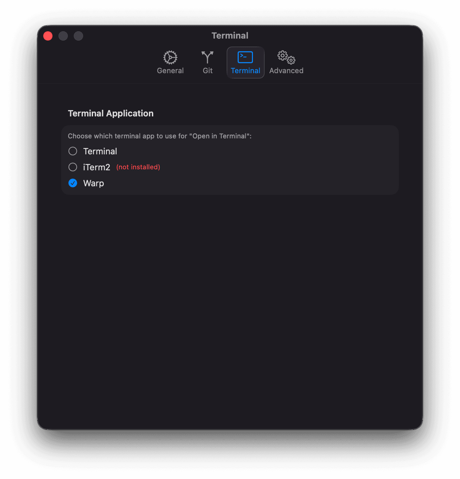Click the highlighted Terminal tab icon
Screen dimensions: 460x479
[x=245, y=57]
